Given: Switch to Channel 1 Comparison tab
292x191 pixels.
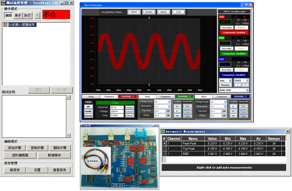Looking at the screenshot, I should point(109,96).
